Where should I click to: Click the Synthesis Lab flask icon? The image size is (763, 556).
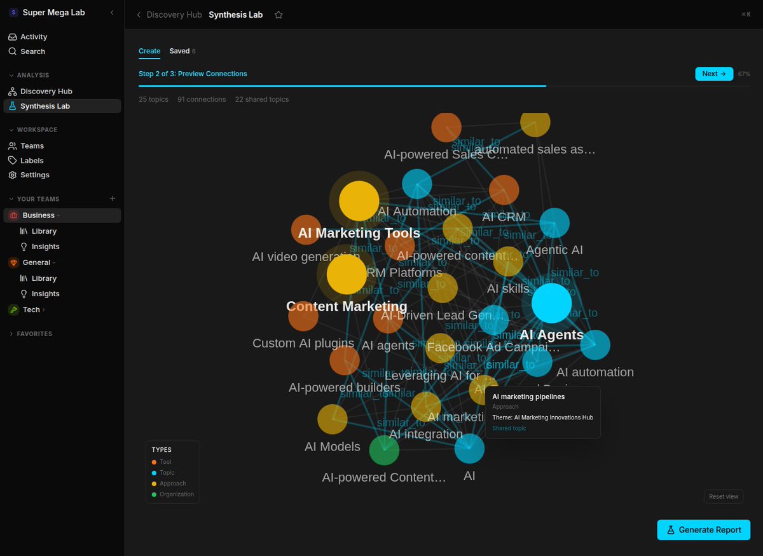(x=13, y=106)
